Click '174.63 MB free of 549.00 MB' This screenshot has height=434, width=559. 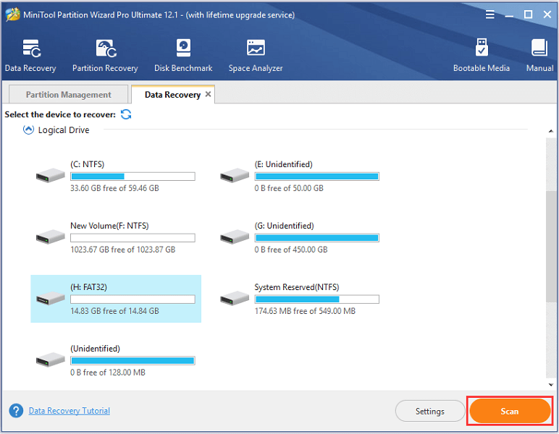pyautogui.click(x=305, y=311)
